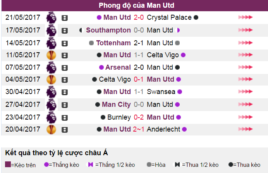268x173 pixels.
Task: Click the Man City team link
Action: point(116,104)
